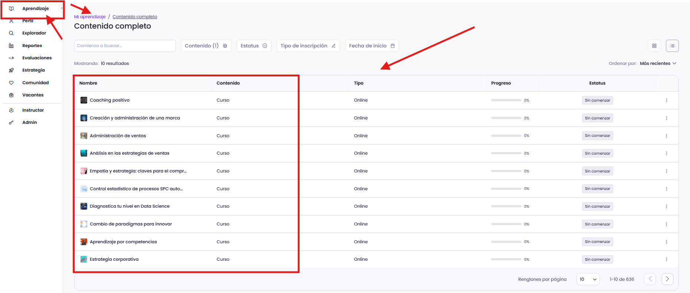This screenshot has width=690, height=293.
Task: Open the Administración de ventas course
Action: 118,136
